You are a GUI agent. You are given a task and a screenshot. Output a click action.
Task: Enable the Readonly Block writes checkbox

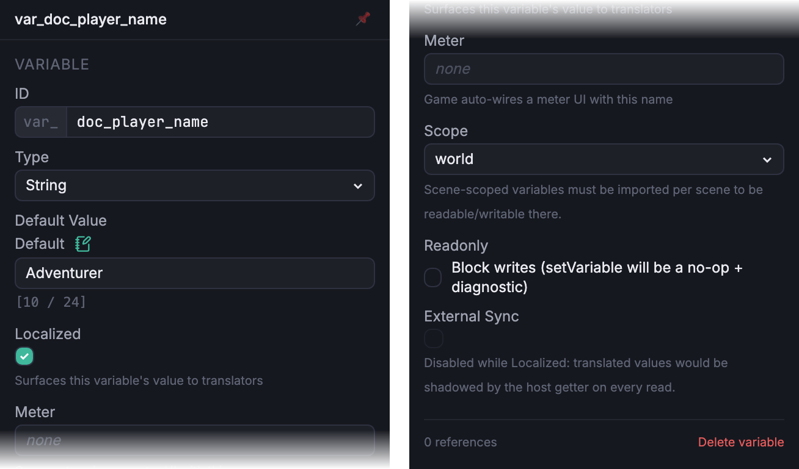click(x=433, y=277)
